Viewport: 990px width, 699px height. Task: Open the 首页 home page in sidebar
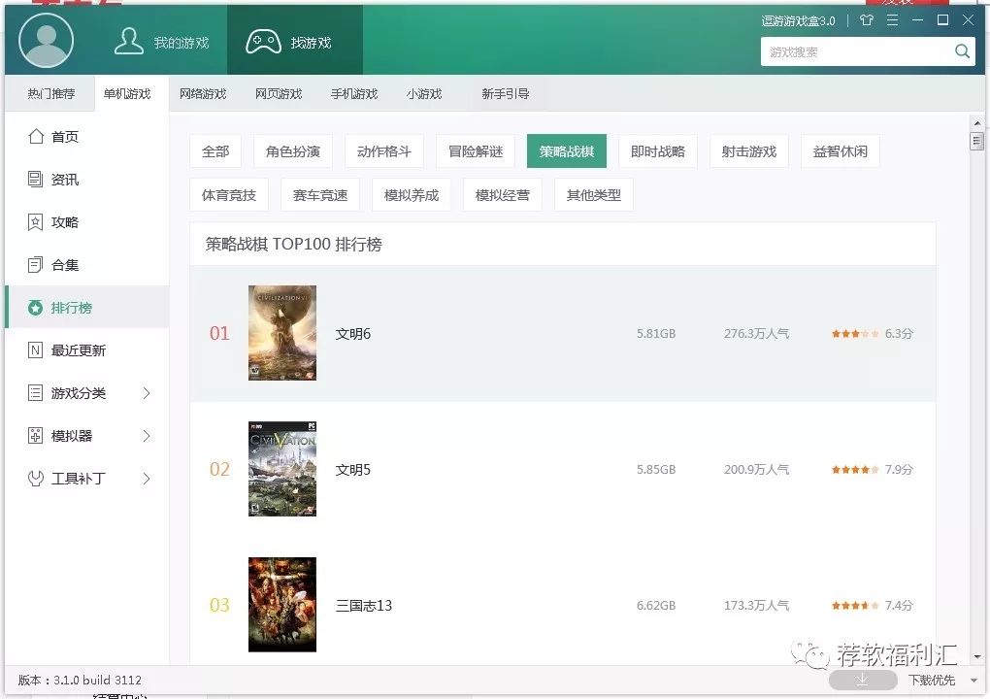[x=60, y=136]
